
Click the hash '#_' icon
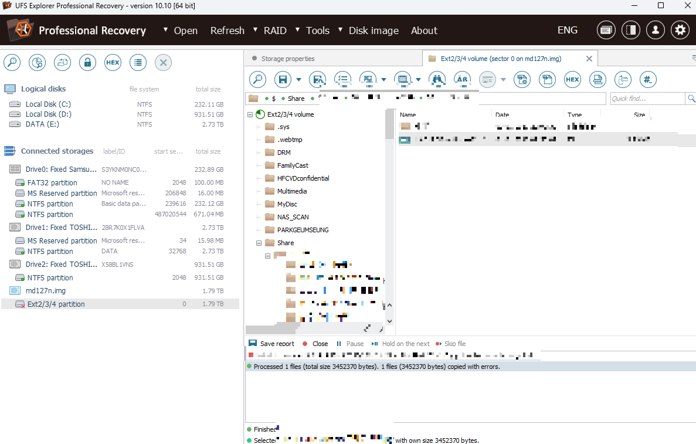(x=648, y=80)
